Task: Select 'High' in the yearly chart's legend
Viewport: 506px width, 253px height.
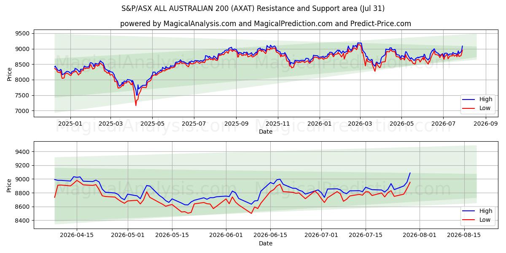Action: point(486,100)
